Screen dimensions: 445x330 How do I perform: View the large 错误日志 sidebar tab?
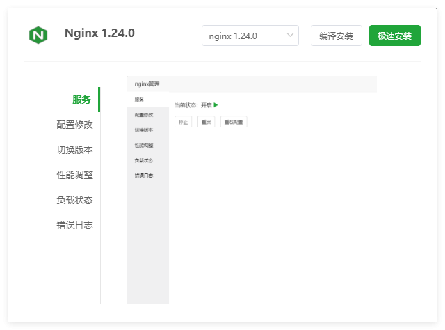tap(74, 225)
